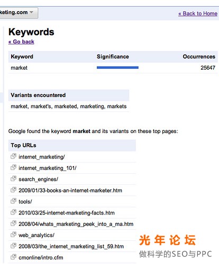Click the Significance column header
This screenshot has width=219, height=264.
pos(113,56)
